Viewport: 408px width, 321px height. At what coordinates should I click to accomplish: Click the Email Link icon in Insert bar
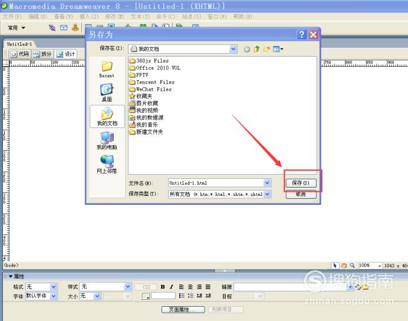tap(64, 27)
